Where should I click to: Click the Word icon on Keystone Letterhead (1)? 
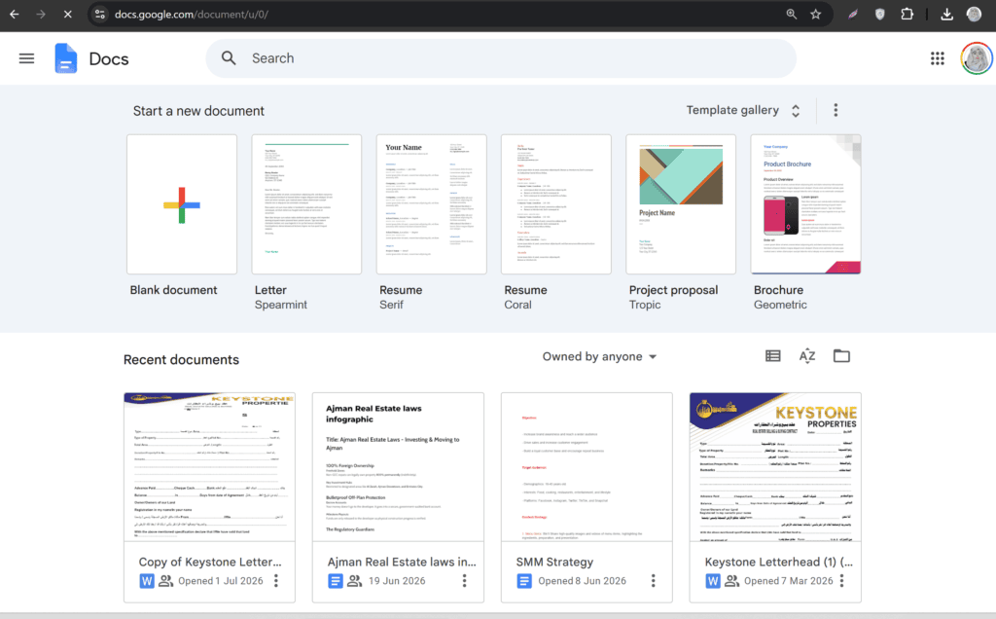[x=713, y=581]
